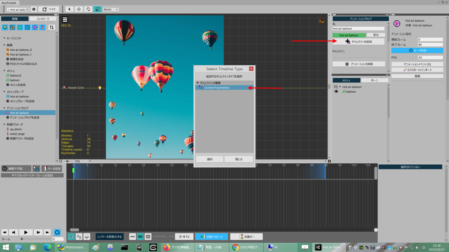Switch to the コントローラ tab
Screen dimensions: 449x252
(43, 19)
